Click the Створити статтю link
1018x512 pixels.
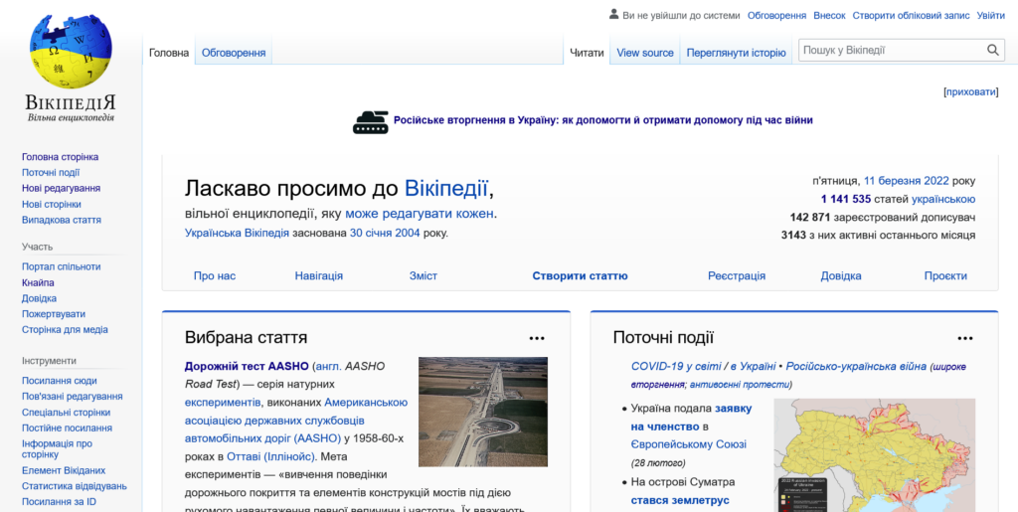point(580,275)
